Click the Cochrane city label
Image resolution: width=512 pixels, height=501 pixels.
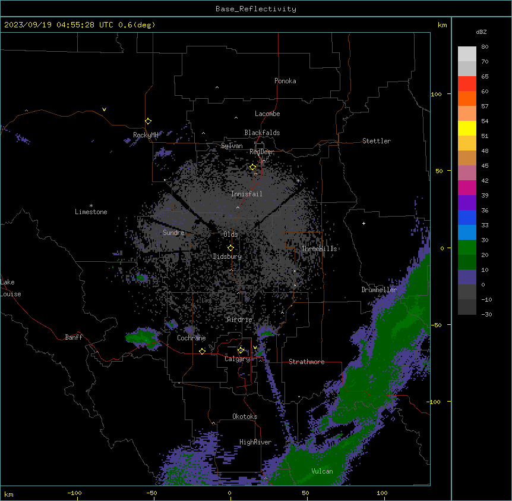pos(191,338)
